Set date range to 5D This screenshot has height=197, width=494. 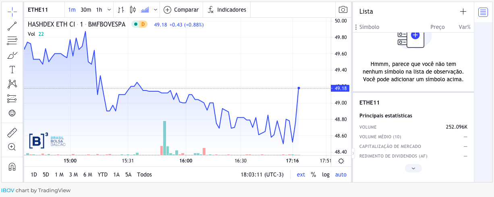[x=46, y=174]
